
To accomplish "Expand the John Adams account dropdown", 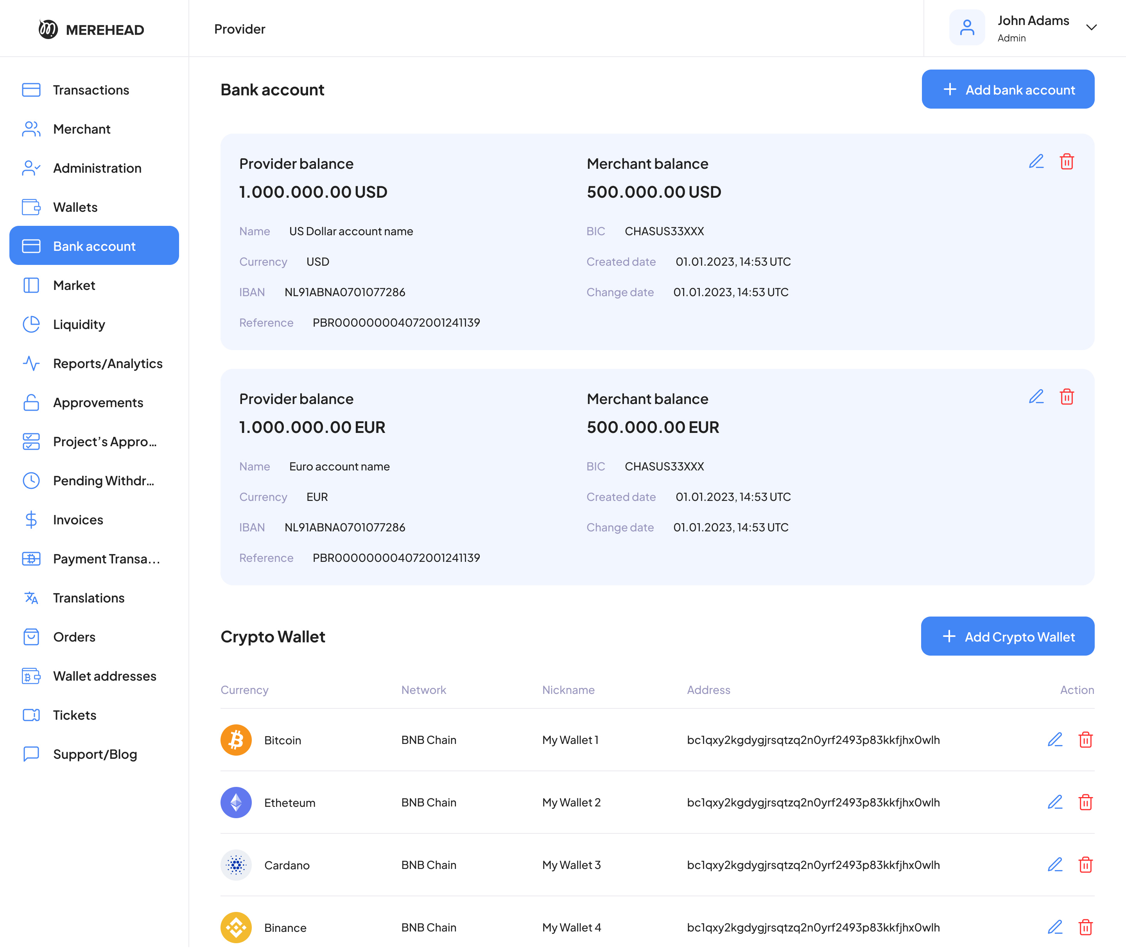I will [x=1091, y=28].
